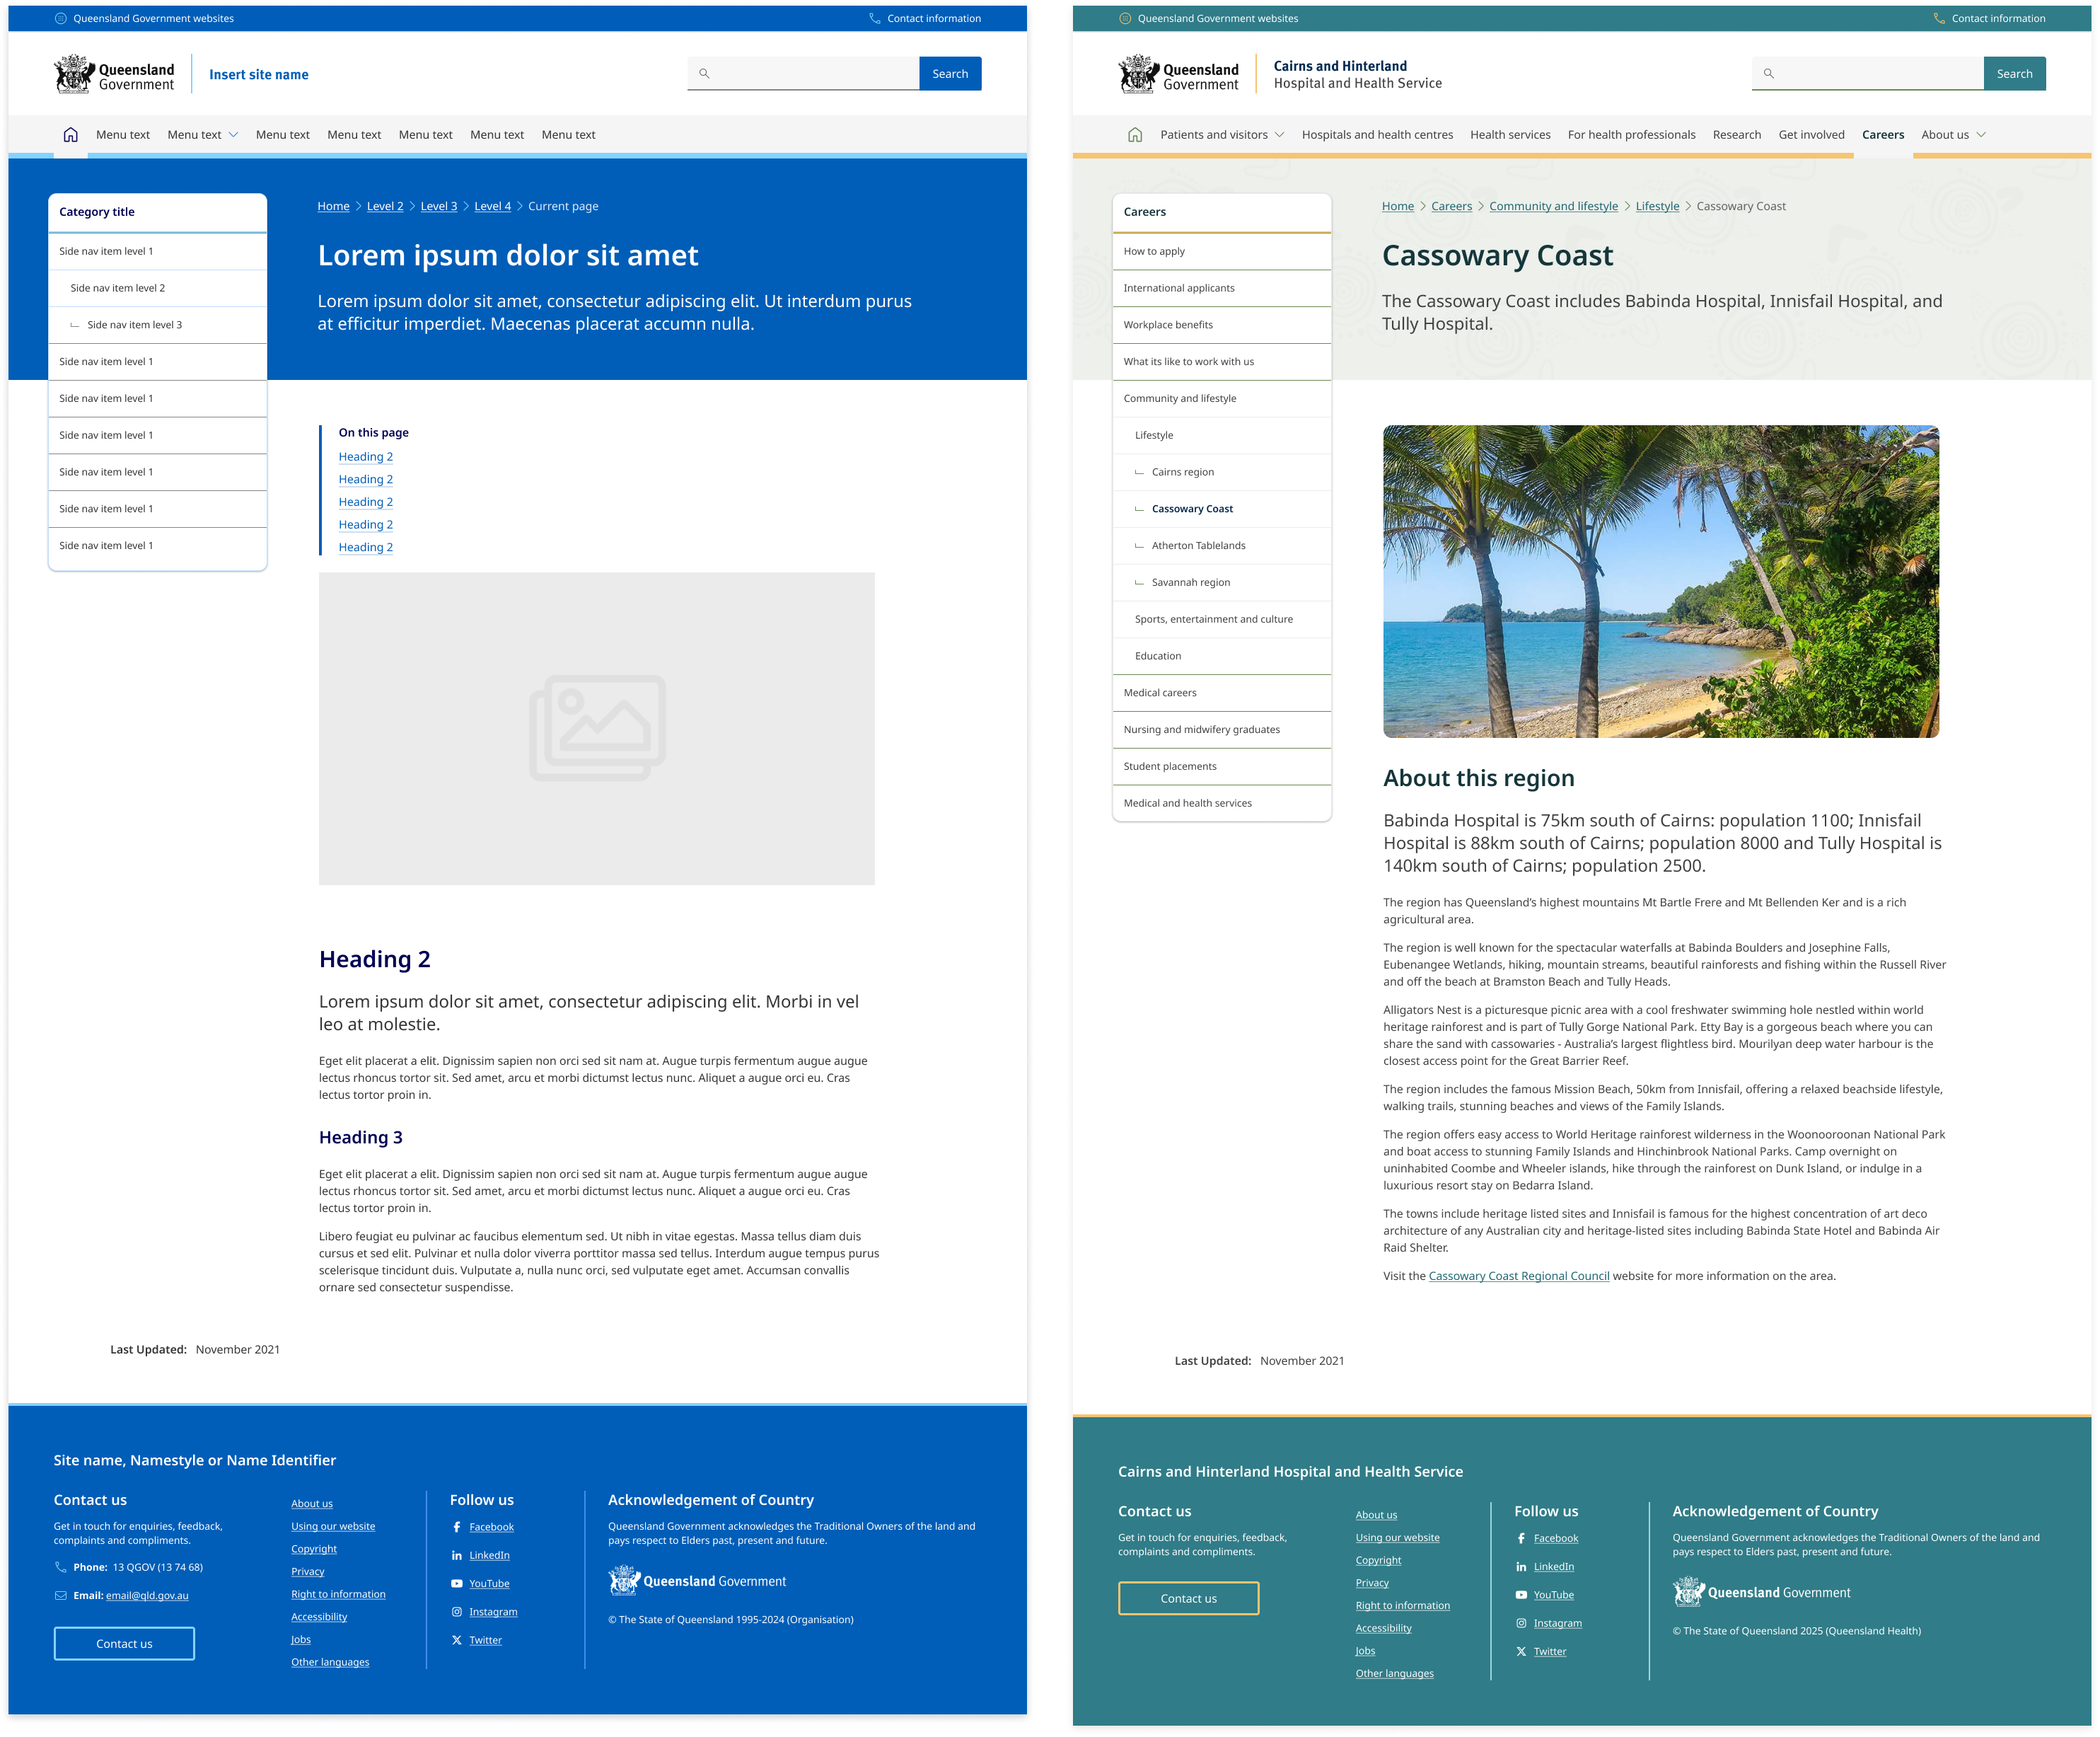This screenshot has height=1737, width=2100.
Task: Select Side nav item level 2
Action: 157,288
